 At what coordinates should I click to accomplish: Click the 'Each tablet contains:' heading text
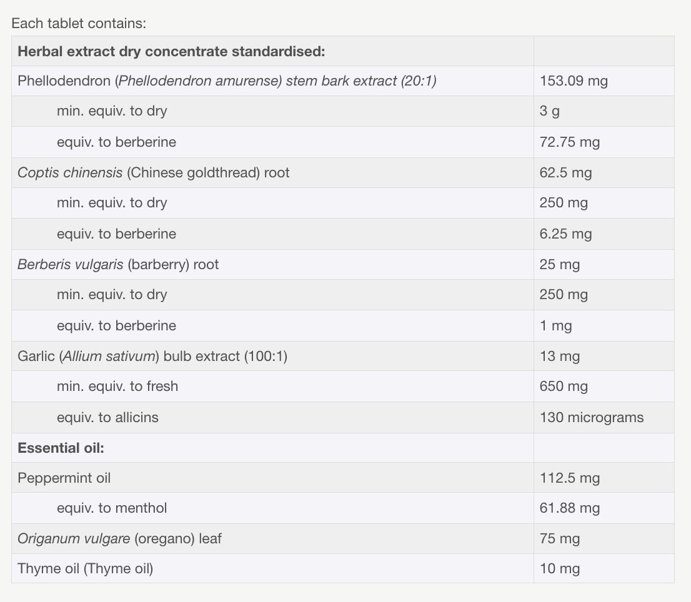pyautogui.click(x=79, y=23)
